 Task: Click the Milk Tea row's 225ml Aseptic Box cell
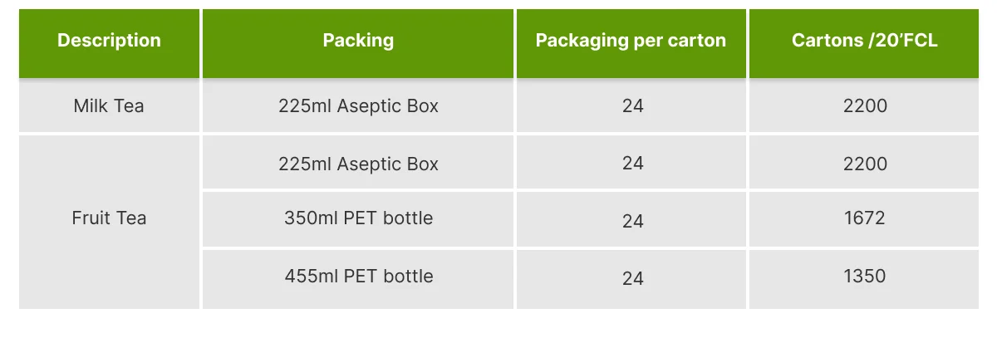(358, 106)
